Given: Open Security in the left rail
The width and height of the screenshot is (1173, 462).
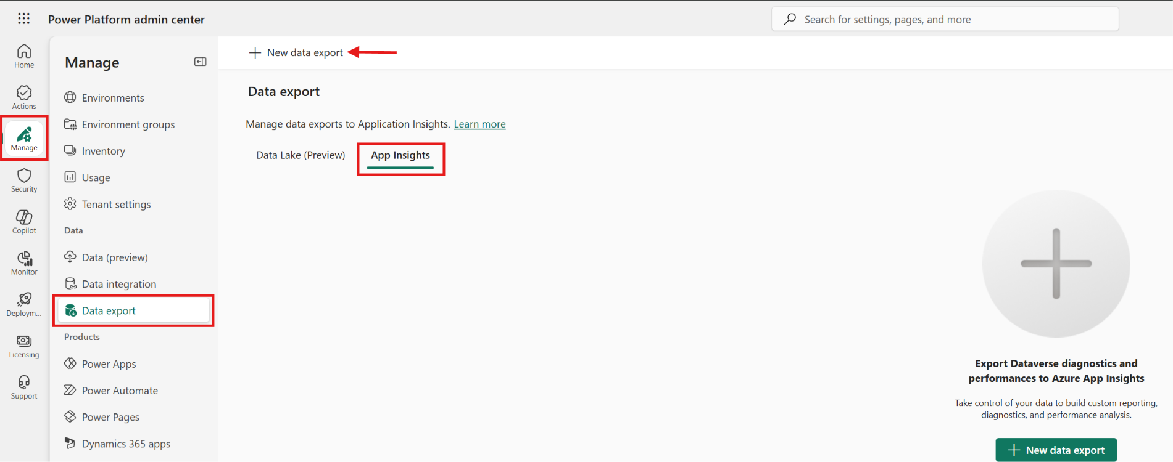Looking at the screenshot, I should click(x=24, y=180).
